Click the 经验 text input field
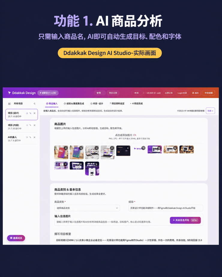The image size is (222, 277). (x=166, y=208)
